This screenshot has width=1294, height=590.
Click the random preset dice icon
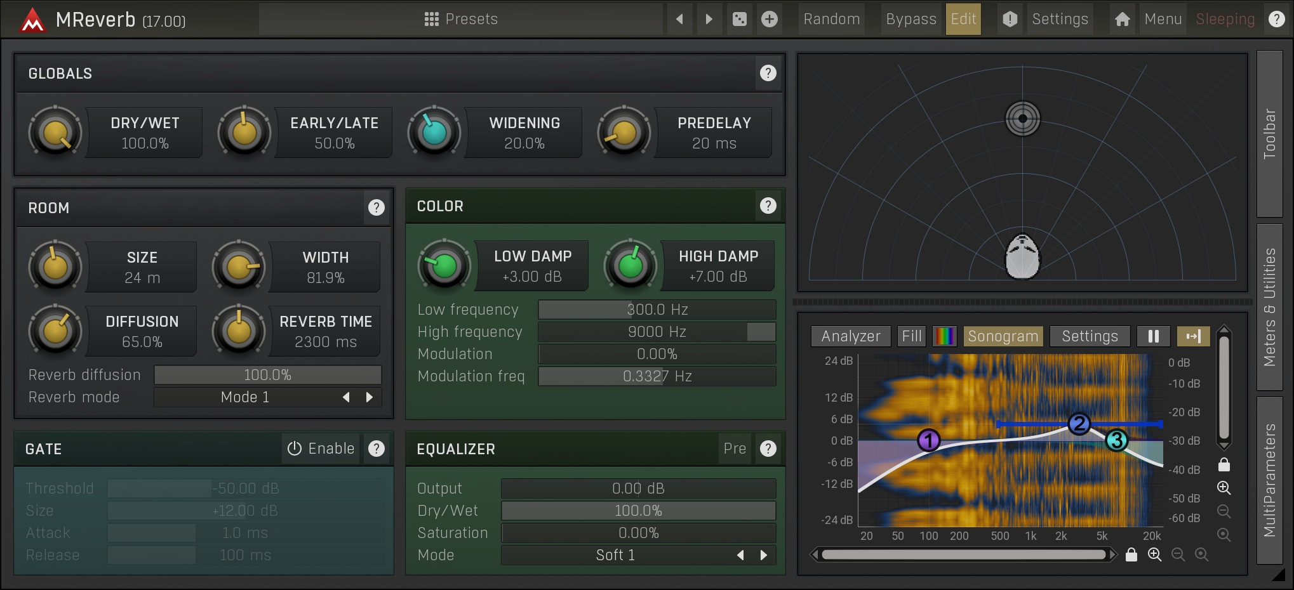click(x=739, y=19)
